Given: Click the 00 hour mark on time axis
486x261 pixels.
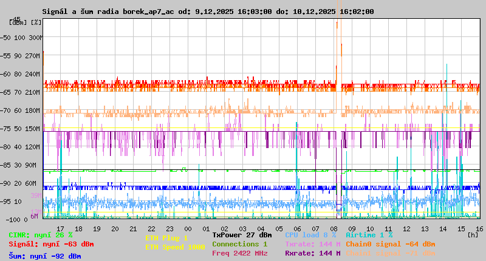Looking at the screenshot, I should click(188, 228).
